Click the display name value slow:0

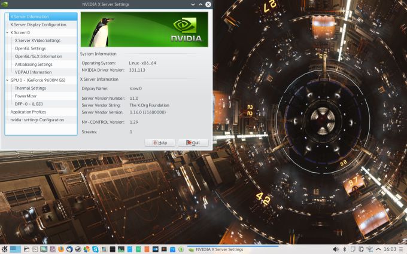tap(135, 88)
